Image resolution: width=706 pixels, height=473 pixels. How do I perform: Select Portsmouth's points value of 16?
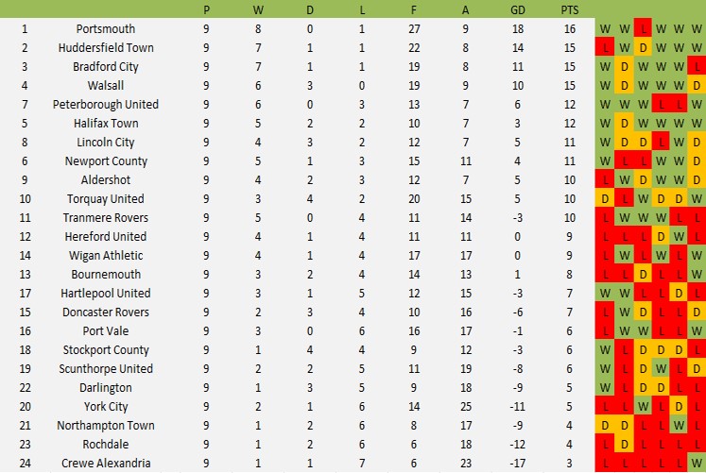click(570, 28)
